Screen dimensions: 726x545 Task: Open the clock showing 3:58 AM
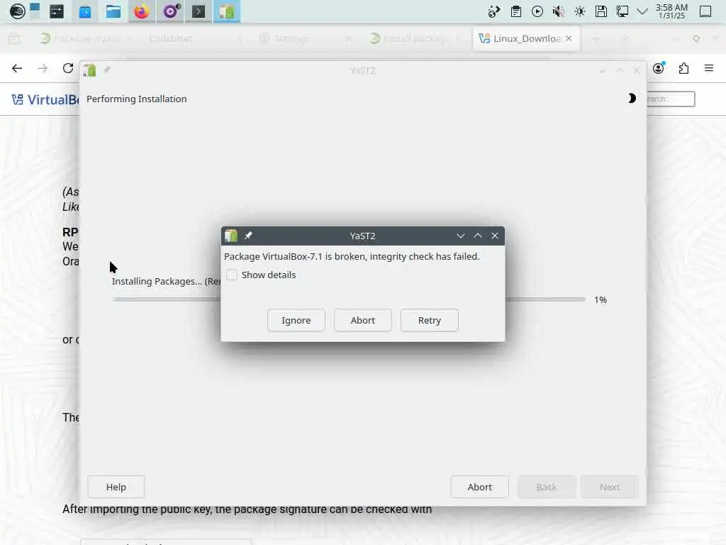671,11
